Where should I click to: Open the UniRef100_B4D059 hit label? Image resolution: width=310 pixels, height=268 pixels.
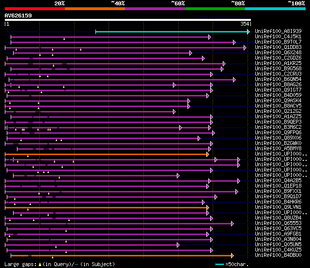coord(278,95)
